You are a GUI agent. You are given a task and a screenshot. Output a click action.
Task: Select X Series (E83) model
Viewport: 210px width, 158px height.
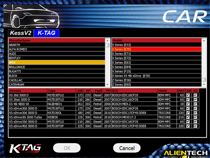157,62
